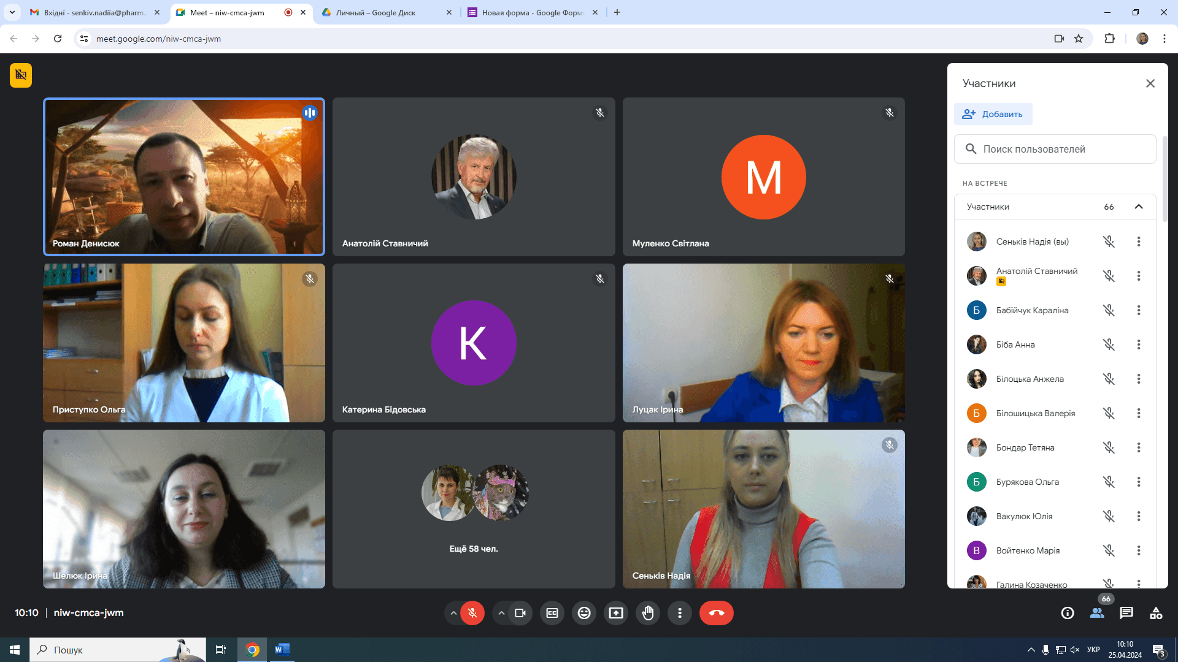
Task: Open the three-dot more options in the call bar
Action: click(680, 613)
